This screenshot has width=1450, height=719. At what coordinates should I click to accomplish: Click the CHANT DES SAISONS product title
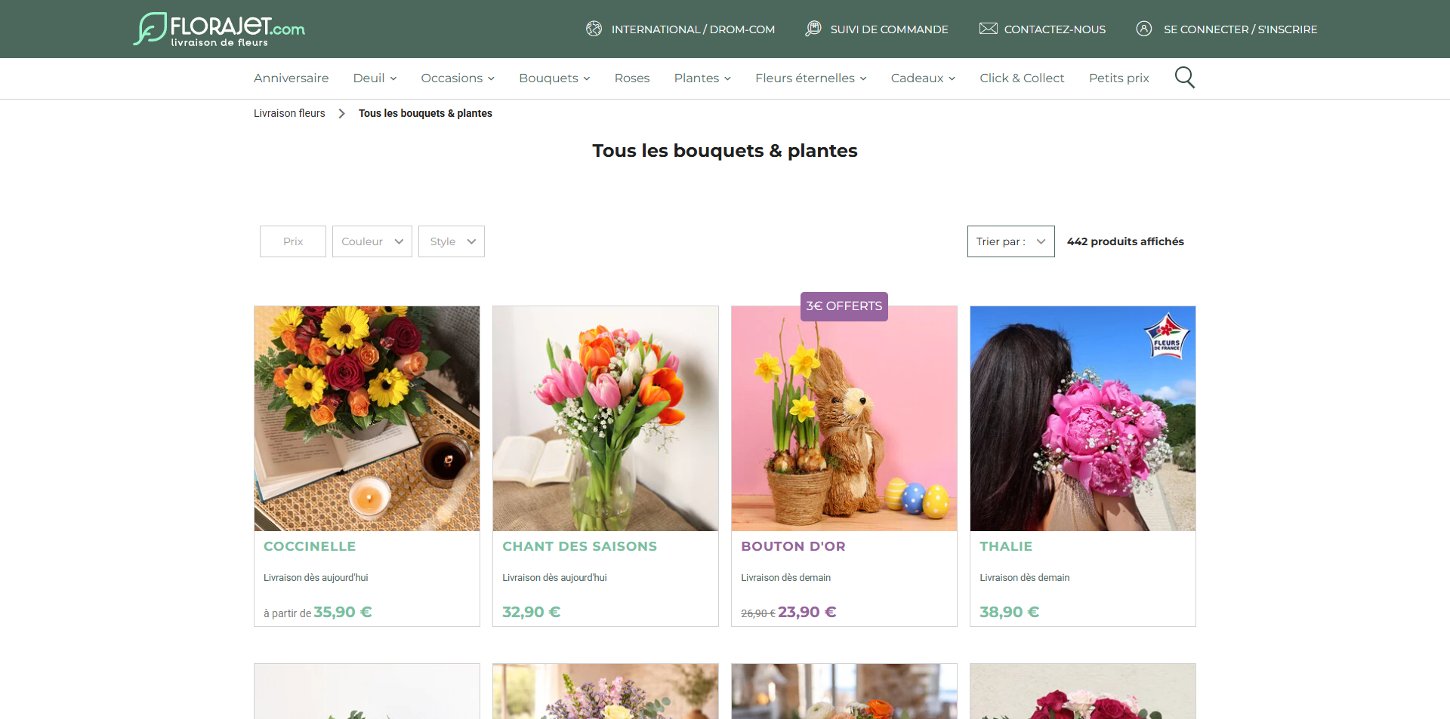(x=580, y=546)
